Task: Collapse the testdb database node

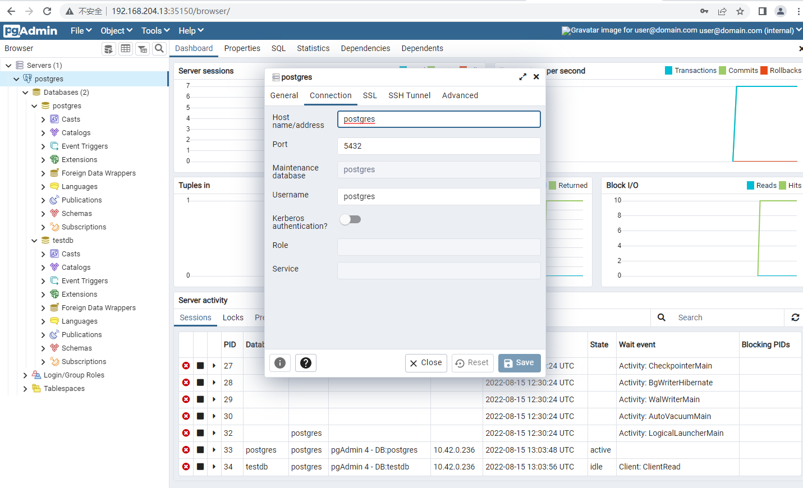Action: pos(34,241)
